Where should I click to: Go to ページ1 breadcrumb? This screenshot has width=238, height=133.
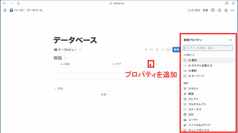tap(17, 10)
